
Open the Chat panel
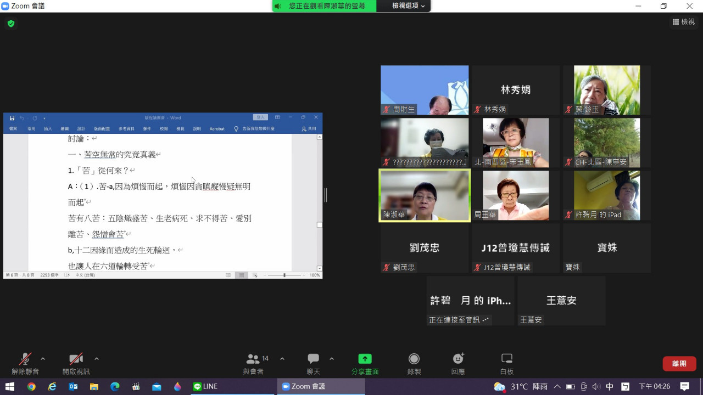(313, 359)
